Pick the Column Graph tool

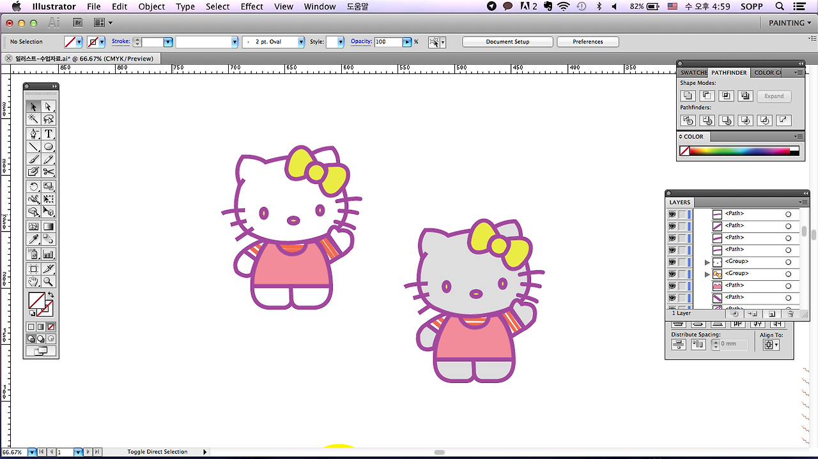click(49, 254)
